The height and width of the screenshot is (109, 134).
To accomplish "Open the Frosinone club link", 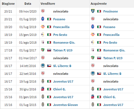I will tap(111, 11).
